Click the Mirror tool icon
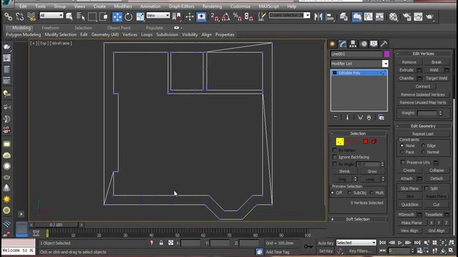 click(x=318, y=17)
